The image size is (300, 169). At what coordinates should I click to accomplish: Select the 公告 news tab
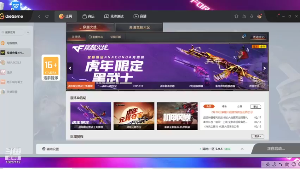pos(240,106)
